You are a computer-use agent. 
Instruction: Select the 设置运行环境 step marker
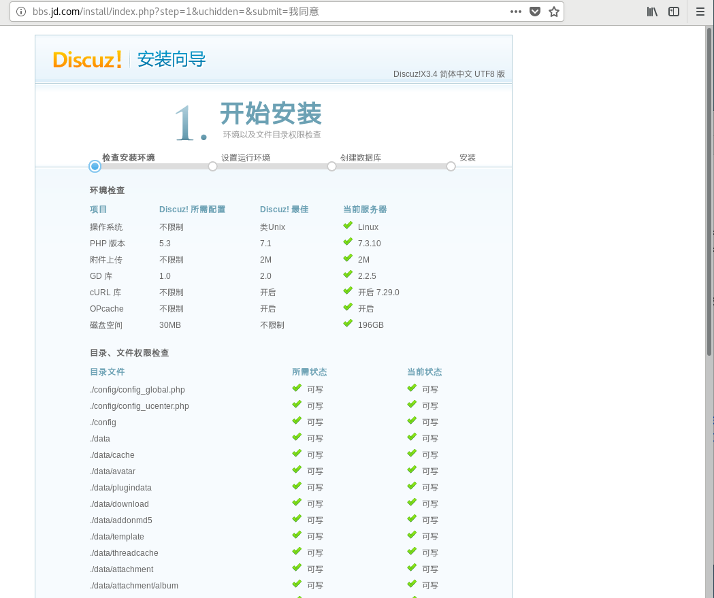click(x=212, y=167)
